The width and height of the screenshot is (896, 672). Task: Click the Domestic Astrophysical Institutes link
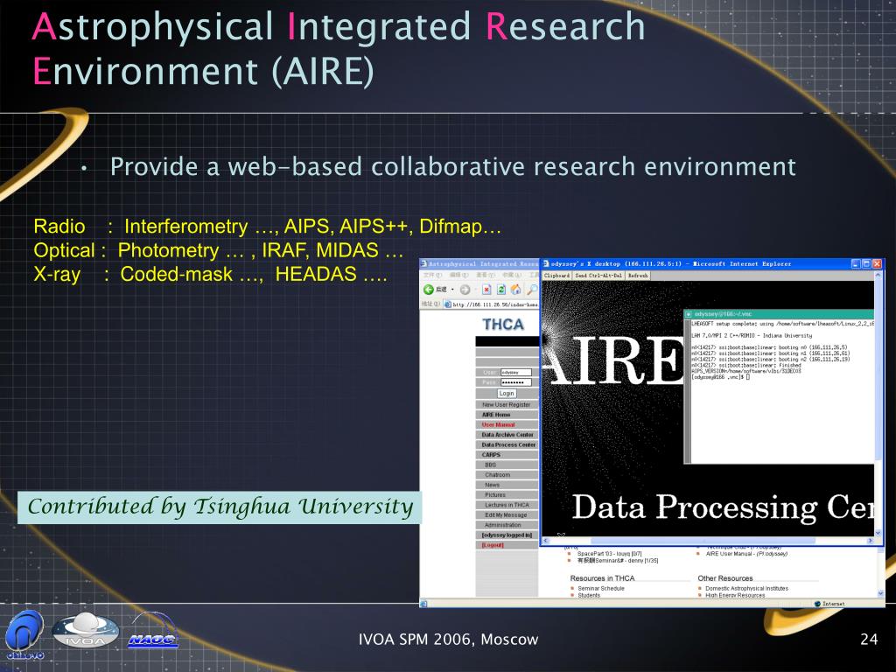tap(746, 588)
